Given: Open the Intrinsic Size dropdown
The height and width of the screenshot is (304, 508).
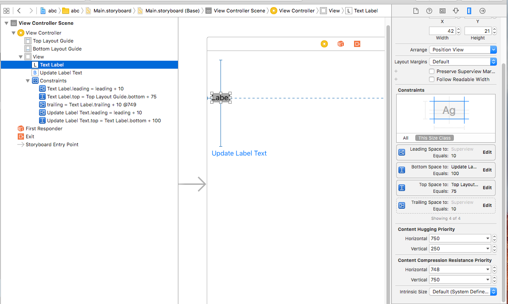Looking at the screenshot, I should 463,292.
